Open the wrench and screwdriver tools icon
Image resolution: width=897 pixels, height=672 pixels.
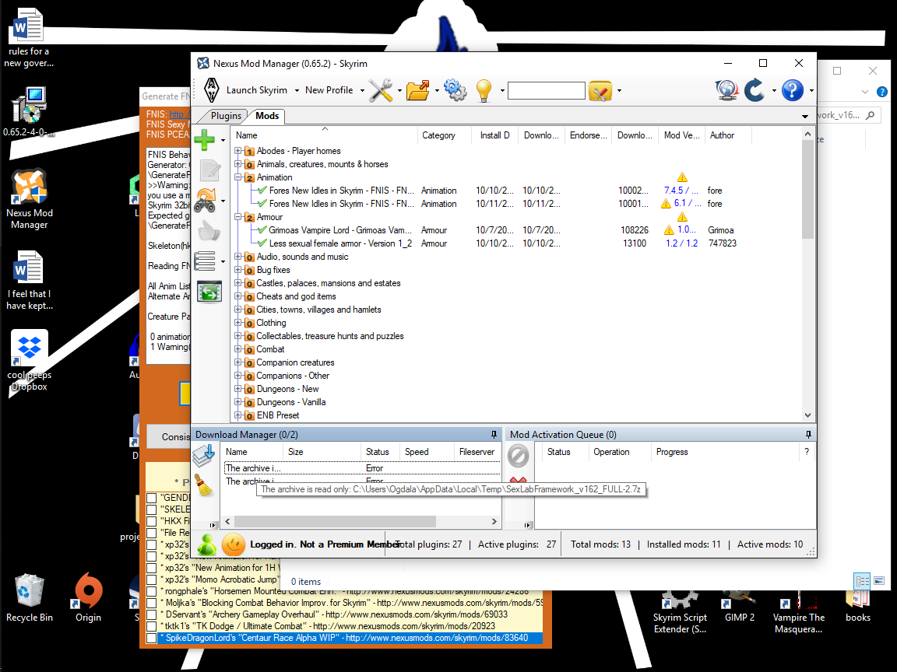(381, 90)
